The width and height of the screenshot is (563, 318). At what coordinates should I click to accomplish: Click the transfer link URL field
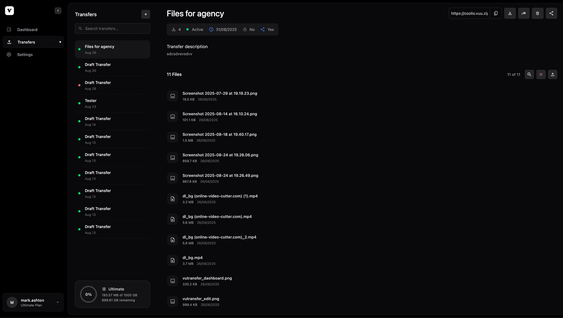[469, 14]
